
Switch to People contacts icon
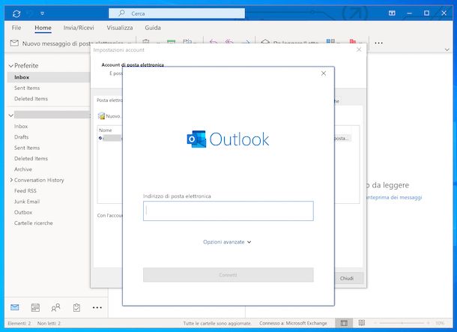coord(55,307)
